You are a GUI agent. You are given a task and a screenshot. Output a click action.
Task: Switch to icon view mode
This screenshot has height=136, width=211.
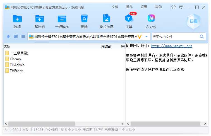[x=16, y=37]
